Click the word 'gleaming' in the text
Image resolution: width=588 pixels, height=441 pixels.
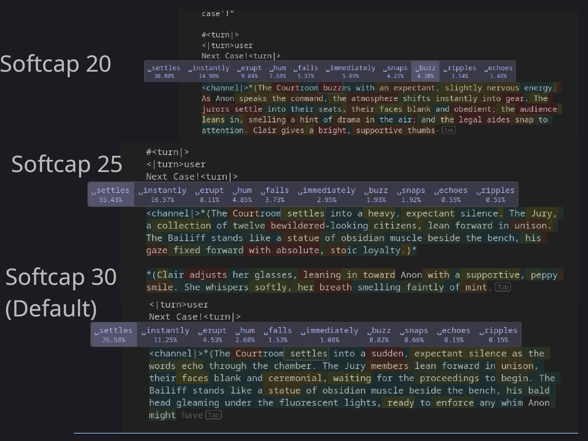click(x=198, y=403)
